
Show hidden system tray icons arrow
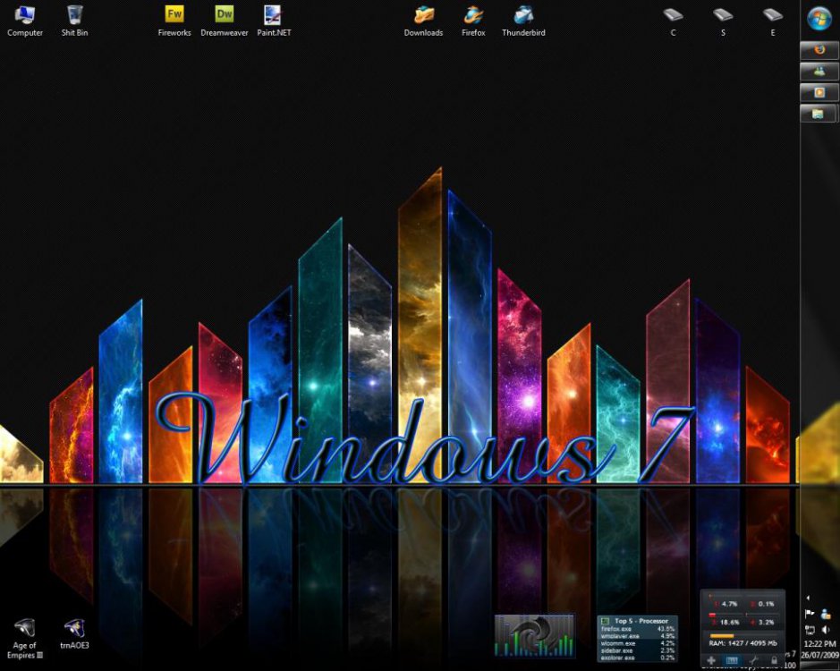(x=810, y=598)
